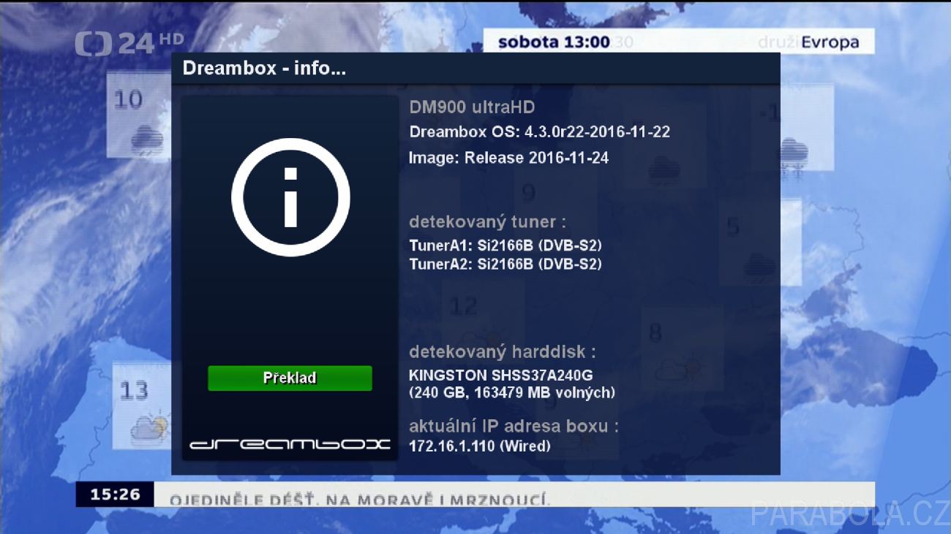The height and width of the screenshot is (534, 951).
Task: Click the "aktuální IP adresa boxu :" heading
Action: pyautogui.click(x=514, y=427)
